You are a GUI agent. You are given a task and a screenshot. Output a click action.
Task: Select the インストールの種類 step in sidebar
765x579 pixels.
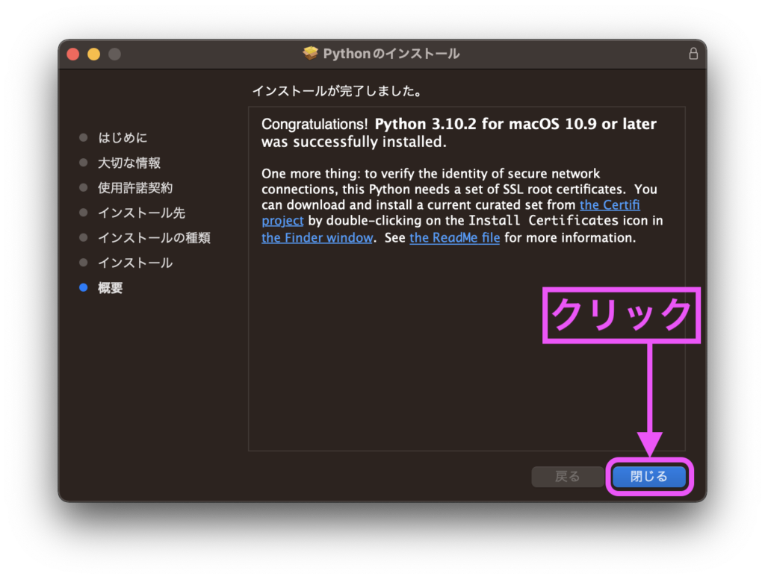(154, 238)
